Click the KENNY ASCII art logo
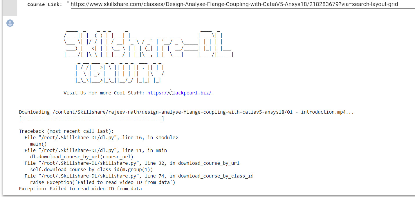Image resolution: width=415 pixels, height=197 pixels. (x=120, y=73)
